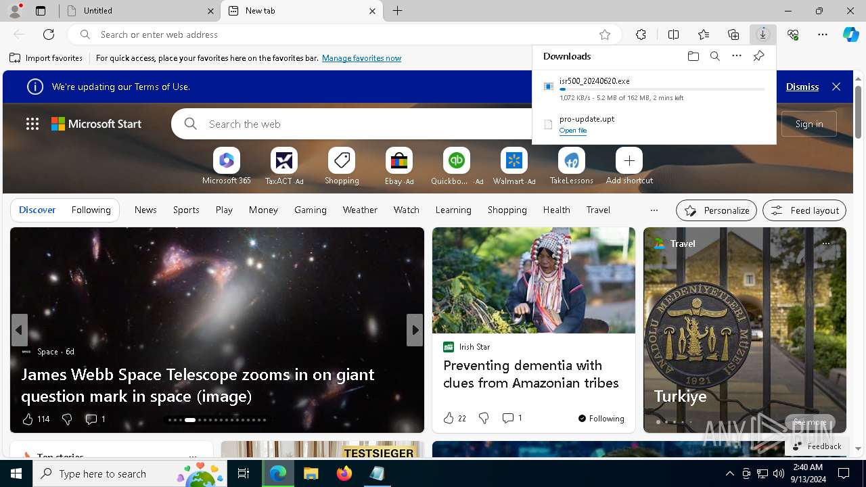Open the Favorites list icon

[704, 34]
